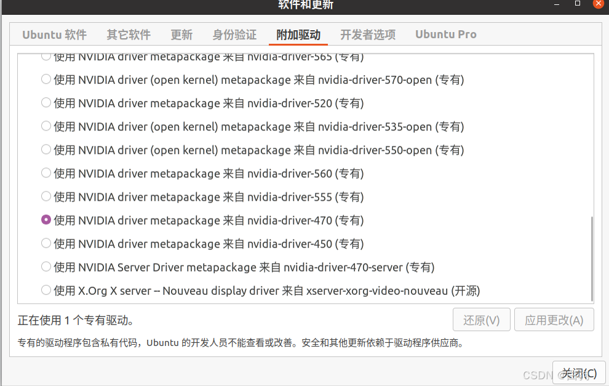The image size is (609, 386).
Task: Switch to the Ubuntu Pro tab
Action: 446,34
